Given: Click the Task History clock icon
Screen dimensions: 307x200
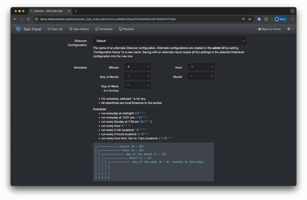Looking at the screenshot, I should pos(71,29).
